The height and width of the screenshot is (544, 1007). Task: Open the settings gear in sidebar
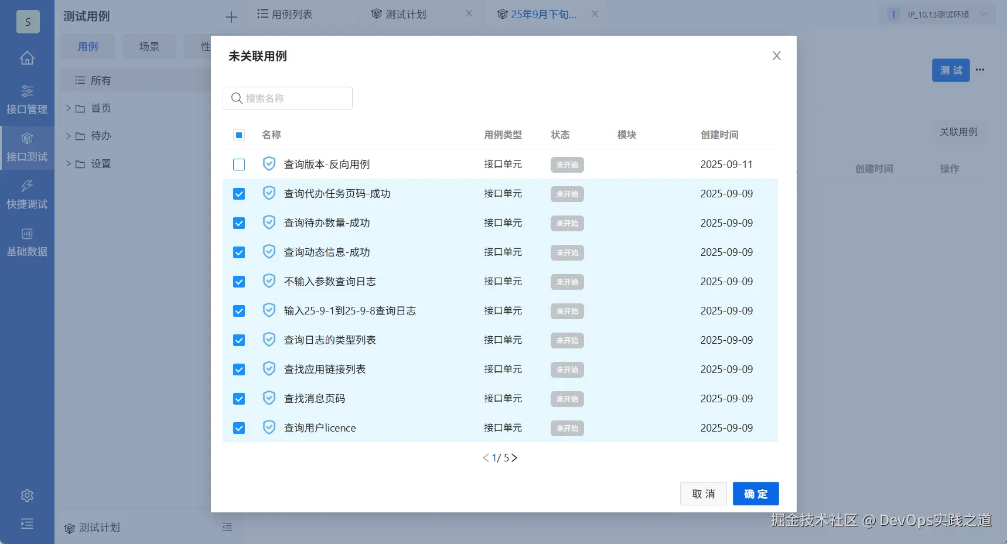click(x=27, y=495)
